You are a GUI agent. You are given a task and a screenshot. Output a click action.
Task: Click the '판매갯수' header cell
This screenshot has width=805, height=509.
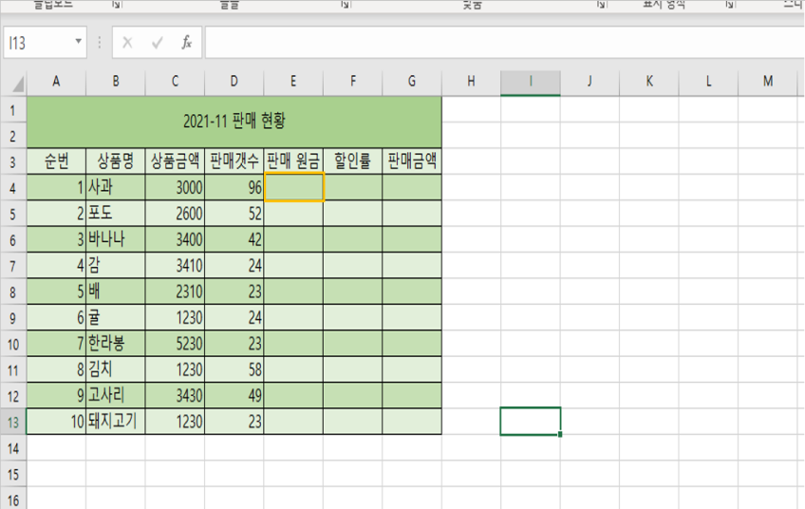(234, 161)
